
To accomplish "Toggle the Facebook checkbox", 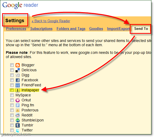I will [12, 80].
